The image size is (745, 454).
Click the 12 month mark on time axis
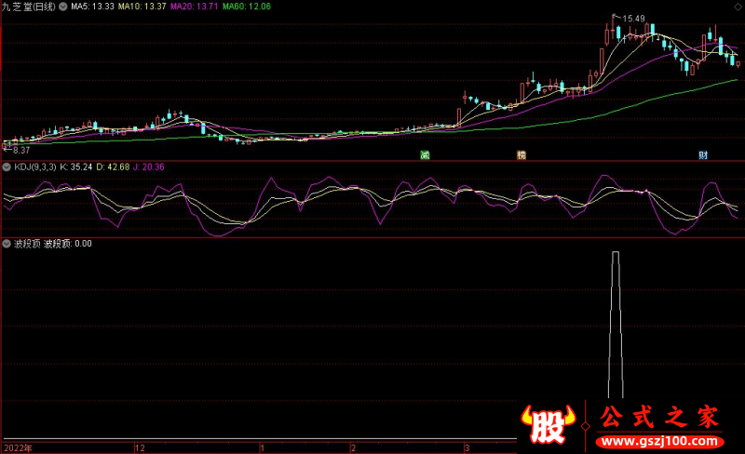[x=140, y=447]
